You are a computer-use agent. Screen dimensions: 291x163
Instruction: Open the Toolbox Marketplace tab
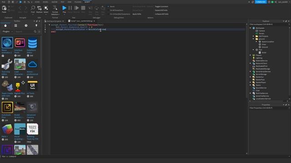point(5,25)
